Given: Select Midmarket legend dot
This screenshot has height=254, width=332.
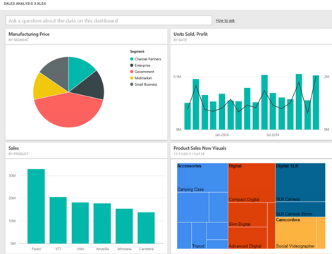Looking at the screenshot, I should click(132, 78).
